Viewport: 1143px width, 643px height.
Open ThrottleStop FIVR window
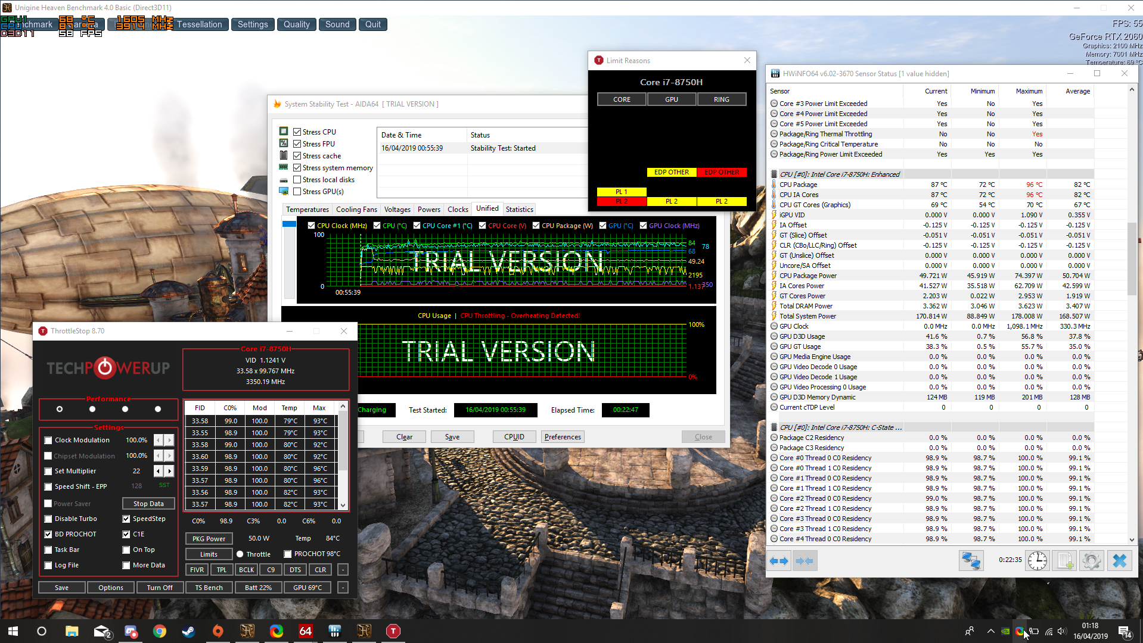click(197, 570)
